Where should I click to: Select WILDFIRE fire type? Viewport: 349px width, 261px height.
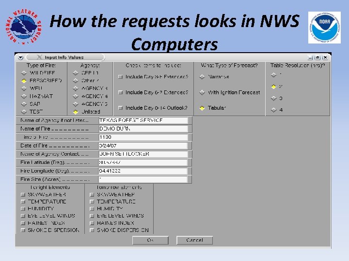(24, 73)
